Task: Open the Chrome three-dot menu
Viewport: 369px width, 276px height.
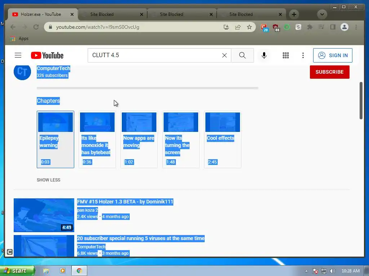Action: [x=356, y=27]
